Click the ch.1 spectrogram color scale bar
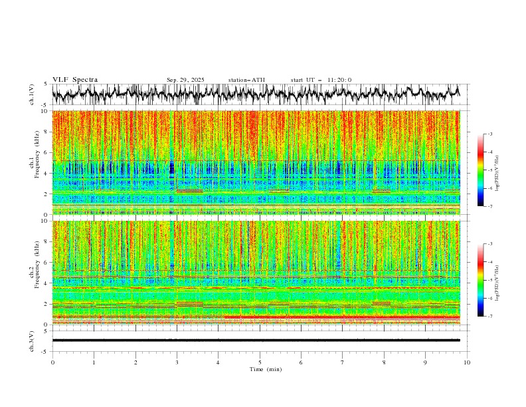This screenshot has height=407, width=526. click(480, 170)
